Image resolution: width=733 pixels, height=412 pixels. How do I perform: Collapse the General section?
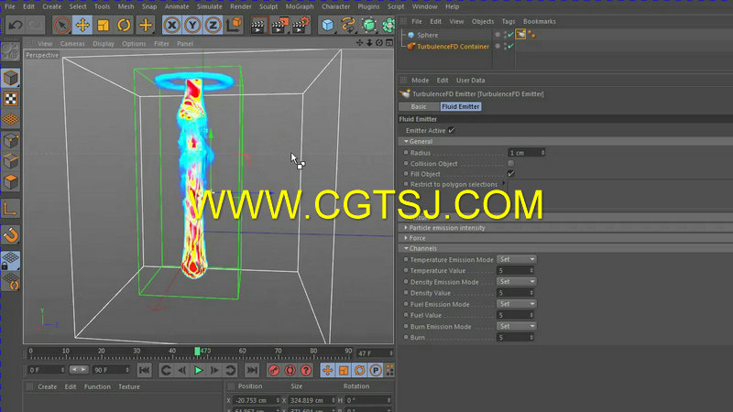tap(406, 141)
